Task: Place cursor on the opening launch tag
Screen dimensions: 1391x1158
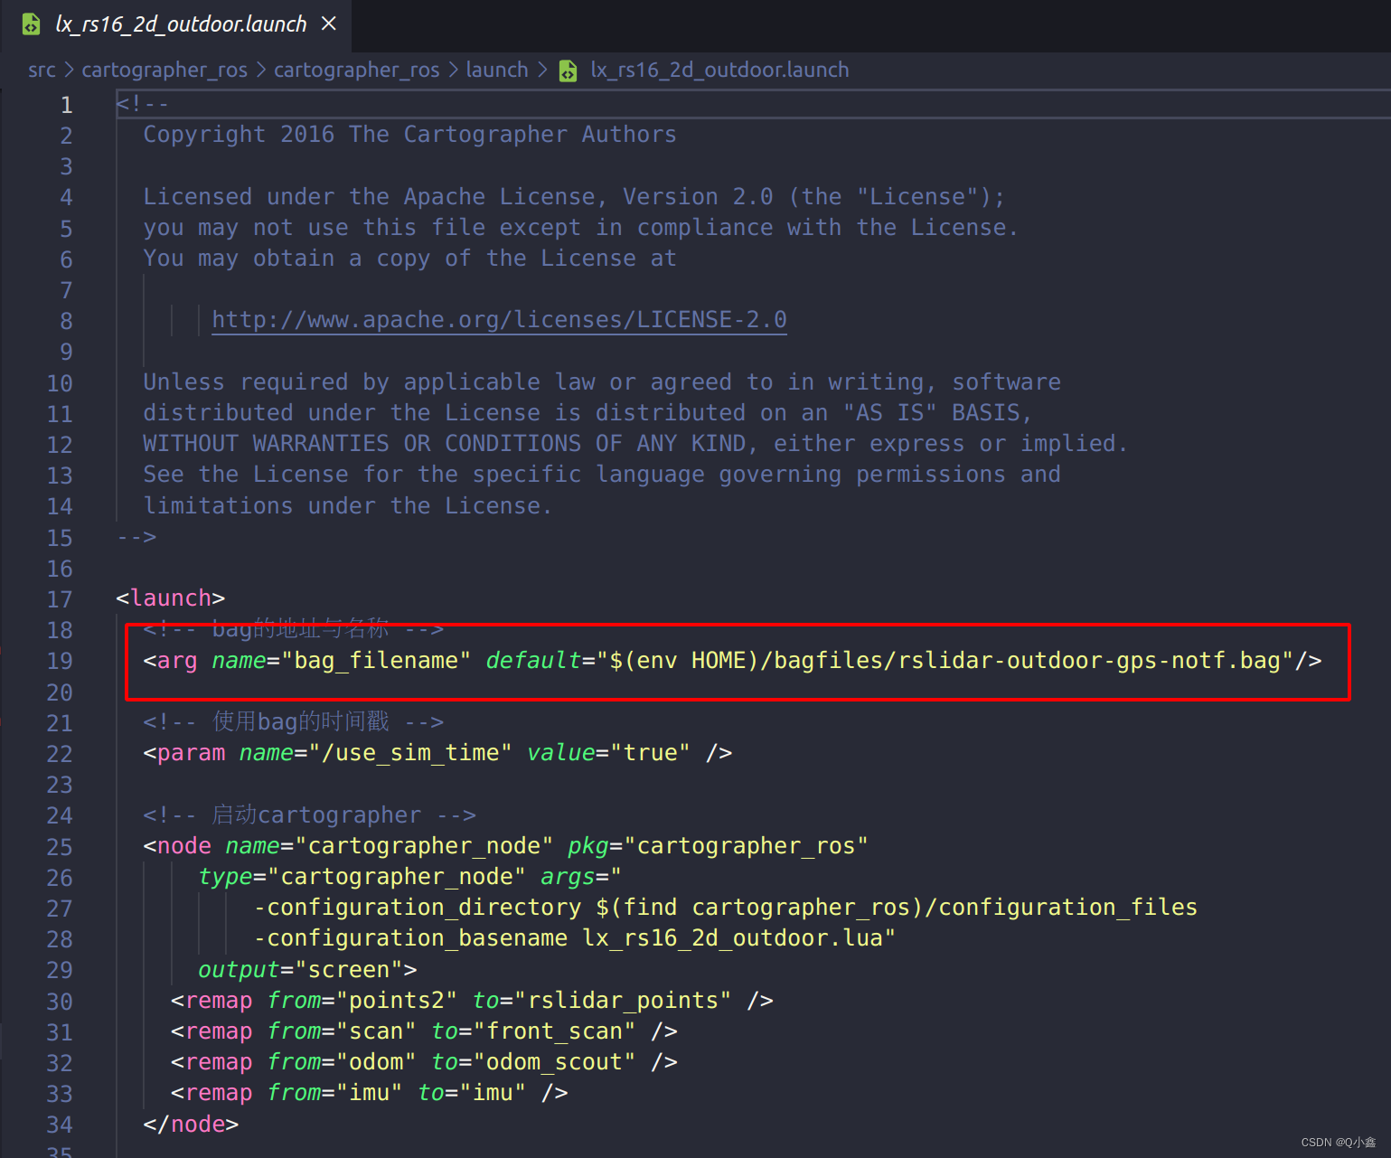Action: tap(171, 598)
